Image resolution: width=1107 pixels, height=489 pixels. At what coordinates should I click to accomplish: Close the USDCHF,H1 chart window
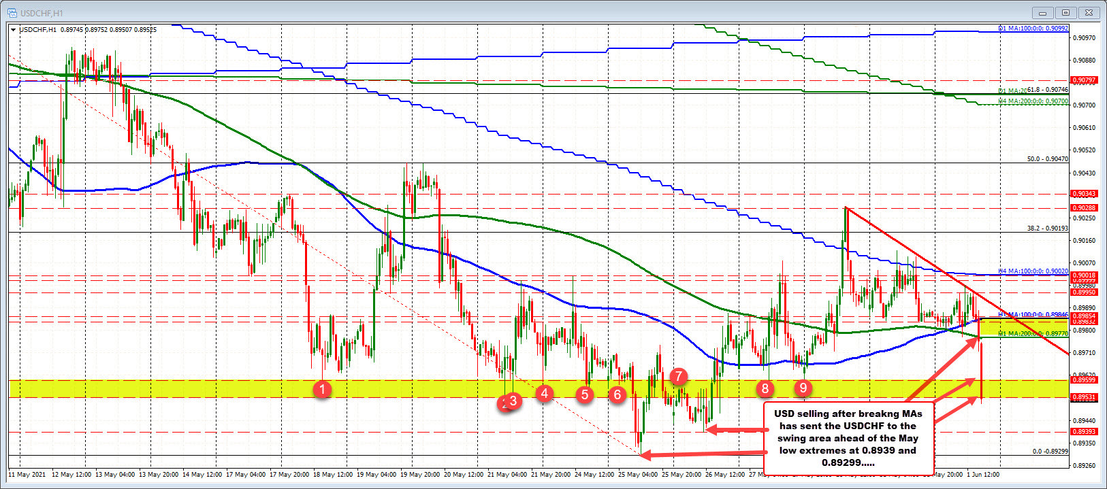click(1089, 12)
